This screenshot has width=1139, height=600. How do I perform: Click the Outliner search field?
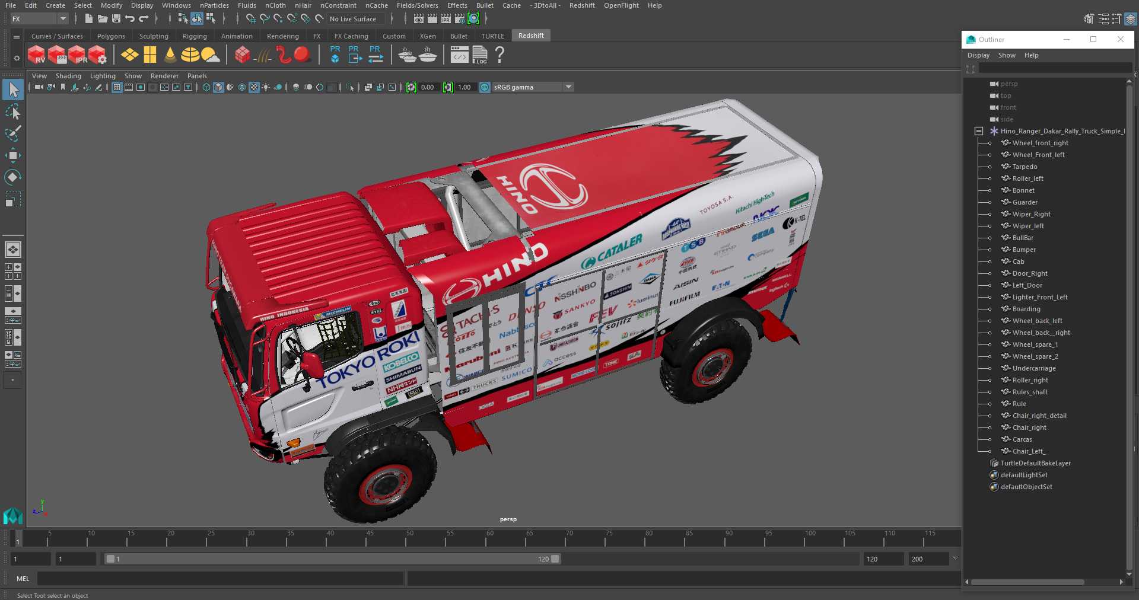1055,69
